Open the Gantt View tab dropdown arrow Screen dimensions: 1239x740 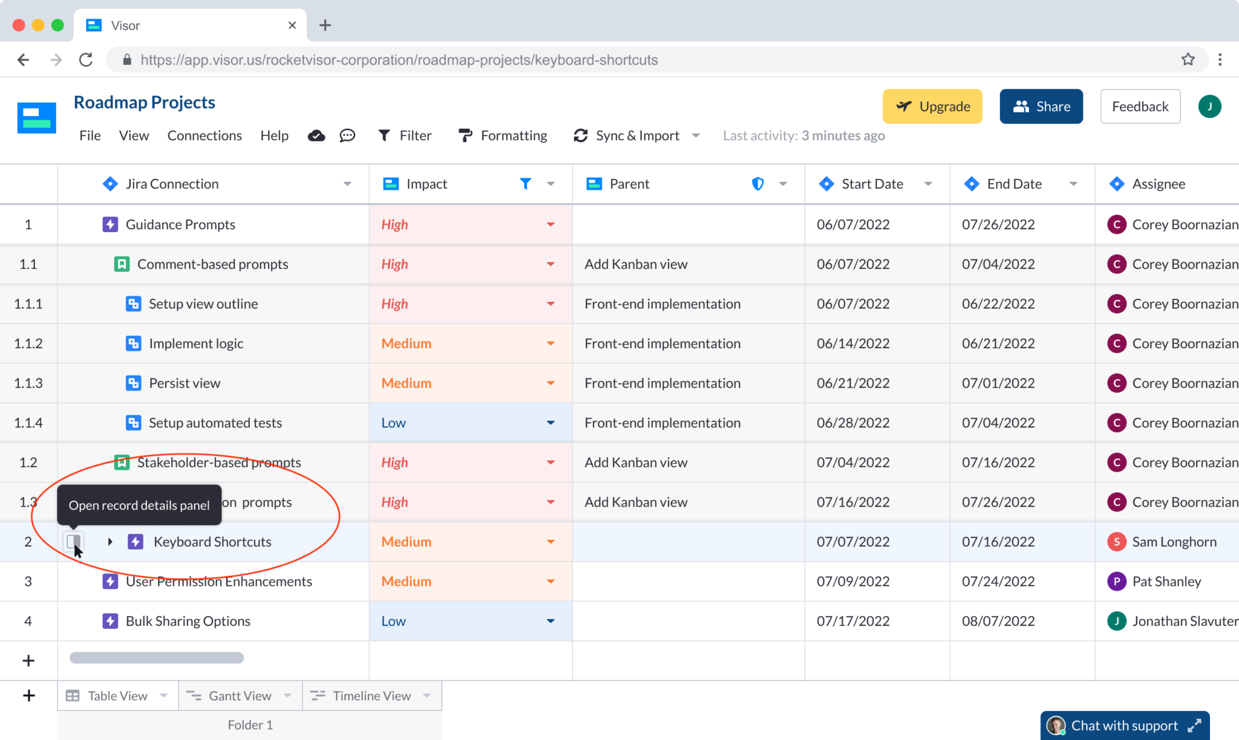point(287,695)
